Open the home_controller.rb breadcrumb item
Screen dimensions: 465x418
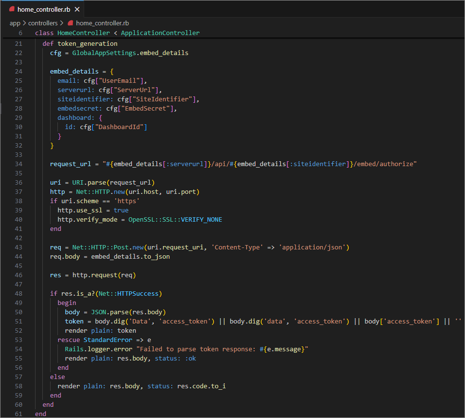coord(102,23)
